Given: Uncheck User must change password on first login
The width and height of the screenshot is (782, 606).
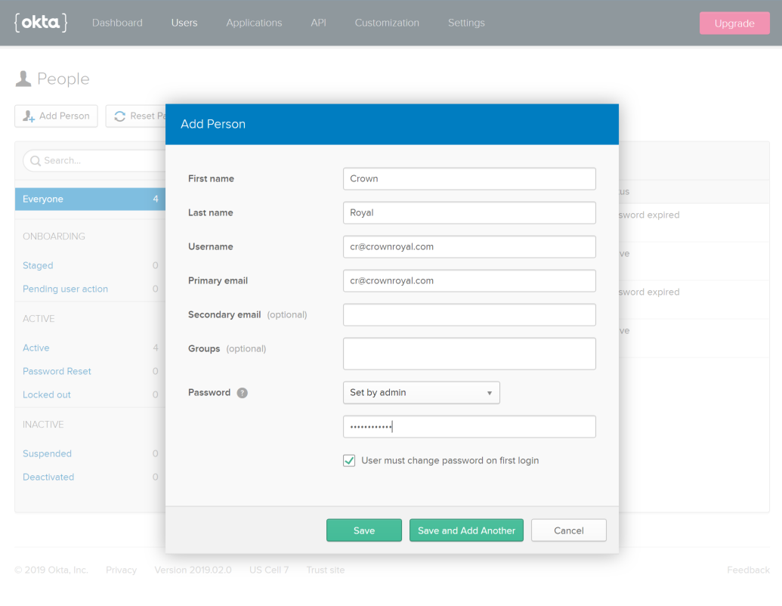Looking at the screenshot, I should [x=349, y=460].
